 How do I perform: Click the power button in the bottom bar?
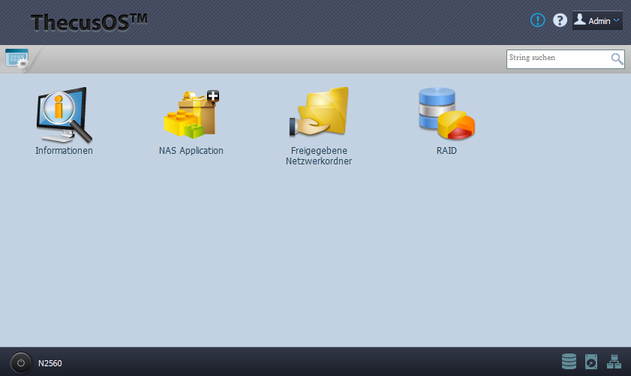point(21,362)
